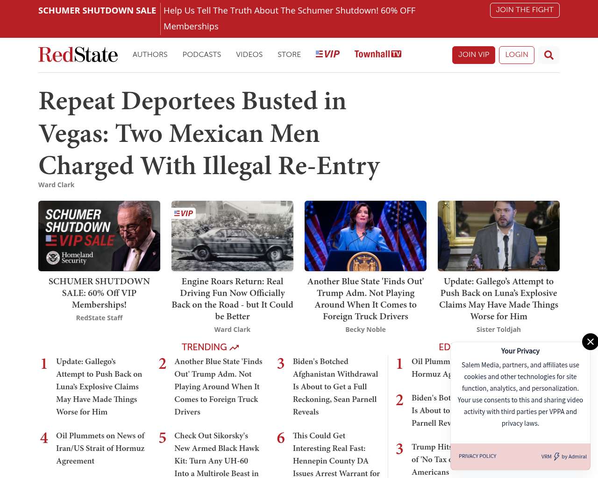Close the Your Privacy popup
Screen dimensions: 598x478
pyautogui.click(x=590, y=342)
